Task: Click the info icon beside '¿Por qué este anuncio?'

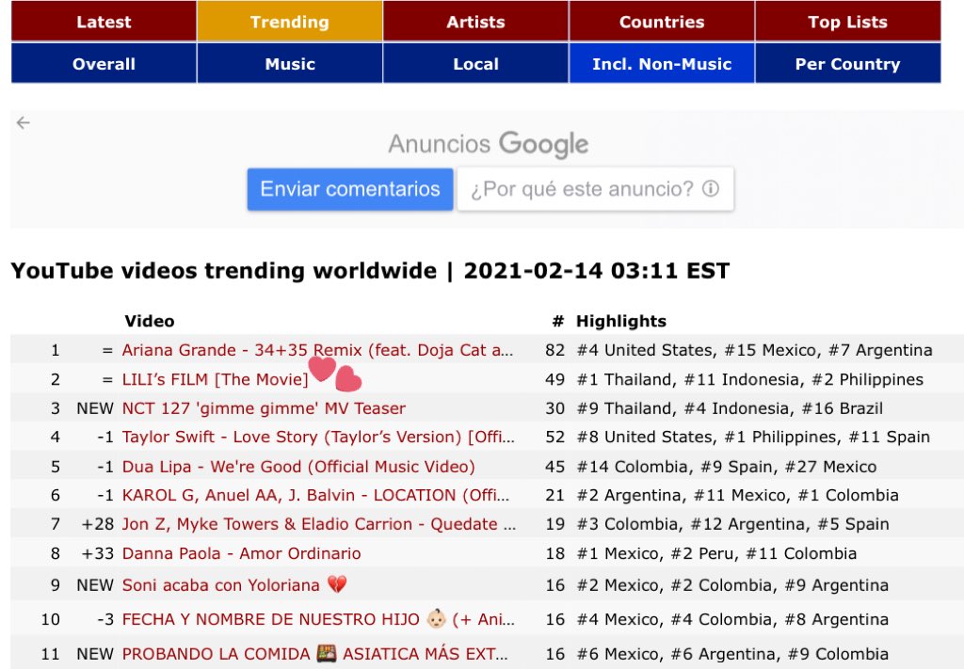Action: click(711, 188)
